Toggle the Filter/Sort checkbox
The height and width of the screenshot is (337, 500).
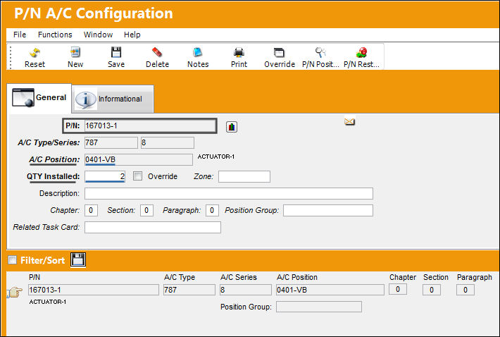click(x=13, y=259)
